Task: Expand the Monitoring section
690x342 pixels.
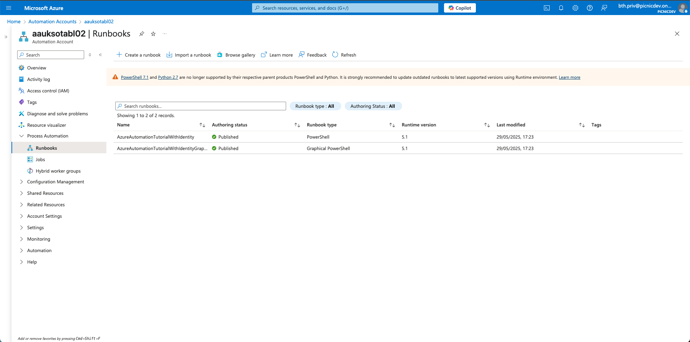Action: pos(21,239)
